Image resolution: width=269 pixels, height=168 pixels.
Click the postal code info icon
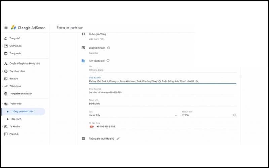coord(235,115)
